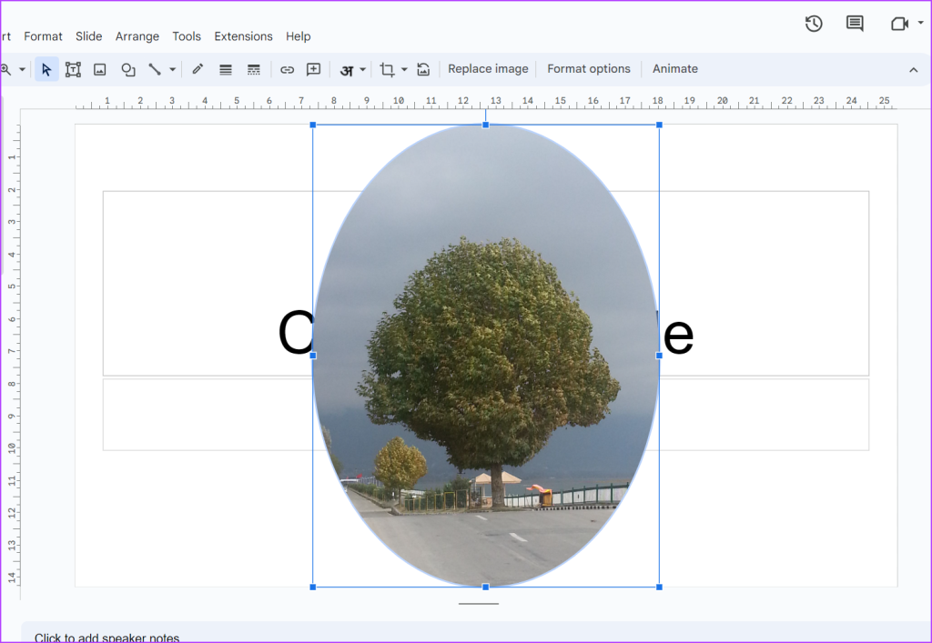Click the insert link icon

287,69
